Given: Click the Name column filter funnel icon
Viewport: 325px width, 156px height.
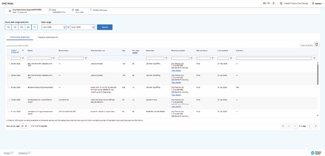Looking at the screenshot, I should [x=54, y=58].
